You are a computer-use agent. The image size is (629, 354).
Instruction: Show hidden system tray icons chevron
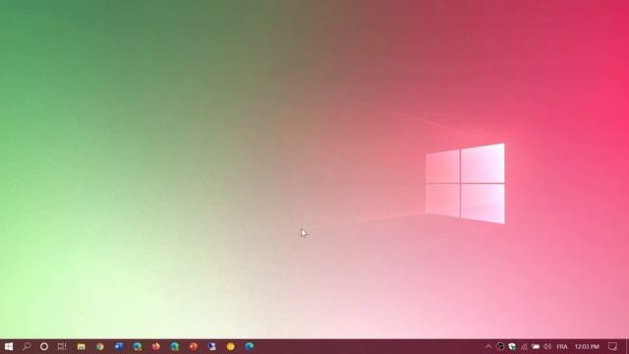click(488, 346)
